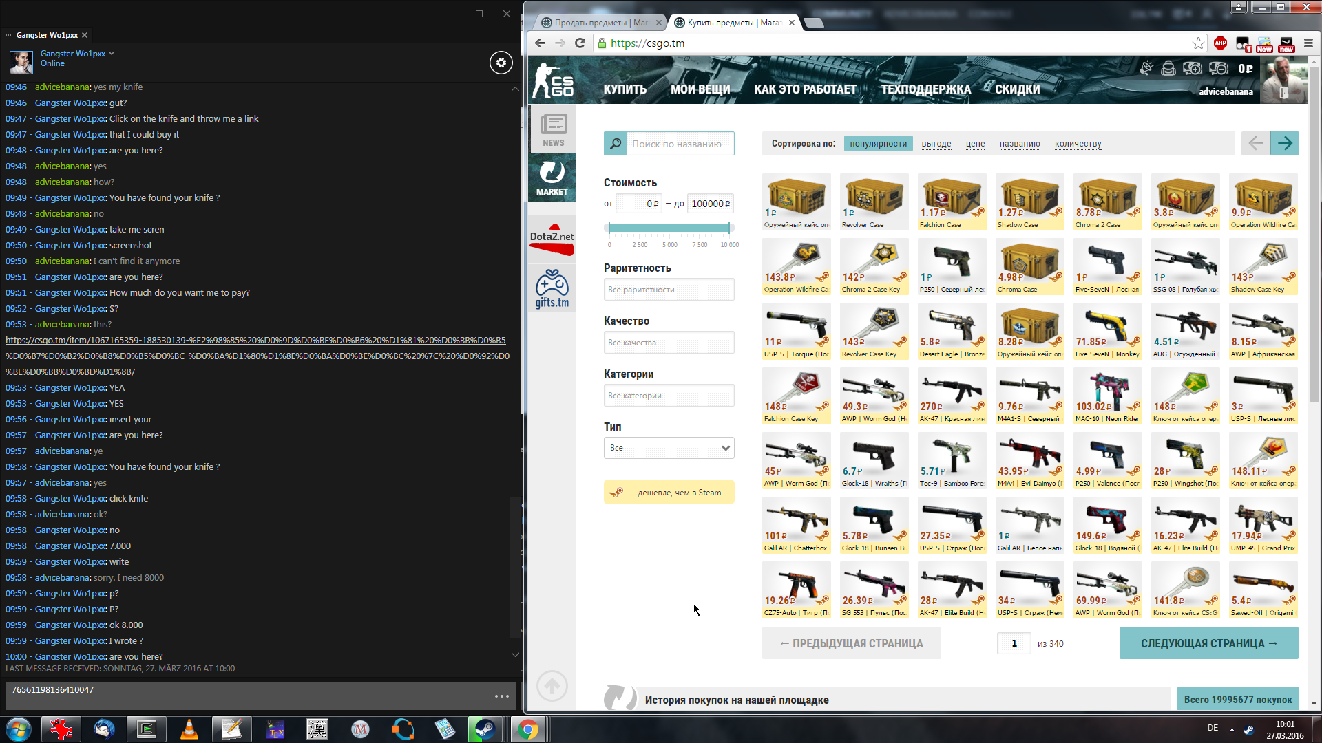Open the NEWS sidebar icon
The width and height of the screenshot is (1322, 743).
pyautogui.click(x=552, y=129)
